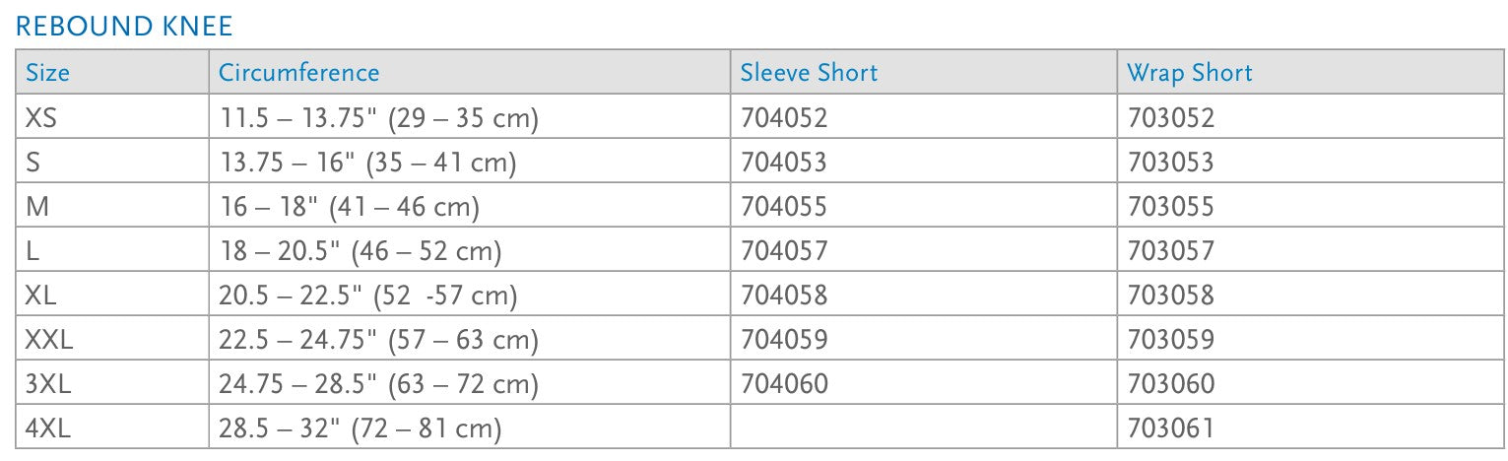The image size is (1508, 461).
Task: Select the empty 4XL Sleeve Short cell
Action: pyautogui.click(x=922, y=428)
